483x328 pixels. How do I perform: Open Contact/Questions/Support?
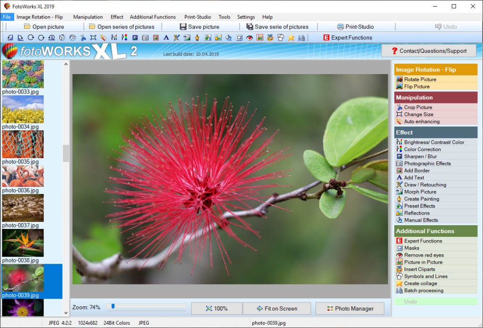point(429,50)
